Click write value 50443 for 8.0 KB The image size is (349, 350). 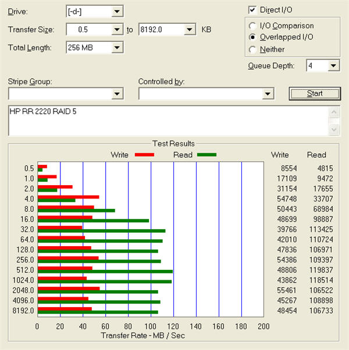[x=287, y=209]
